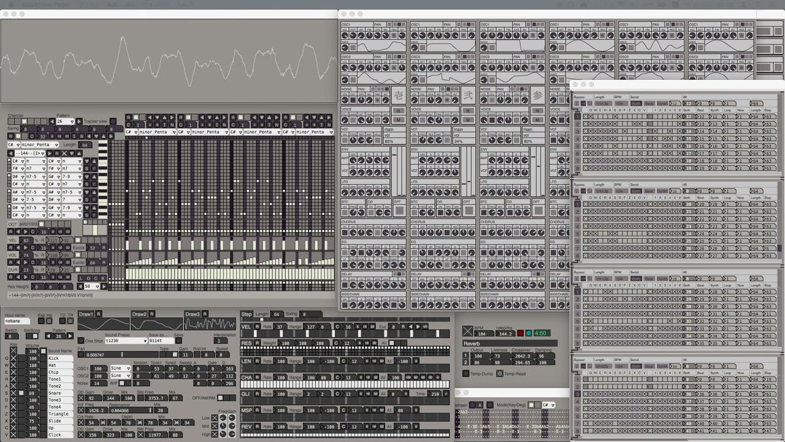Toggle the Inp switch
The height and width of the screenshot is (442, 785).
48,322
